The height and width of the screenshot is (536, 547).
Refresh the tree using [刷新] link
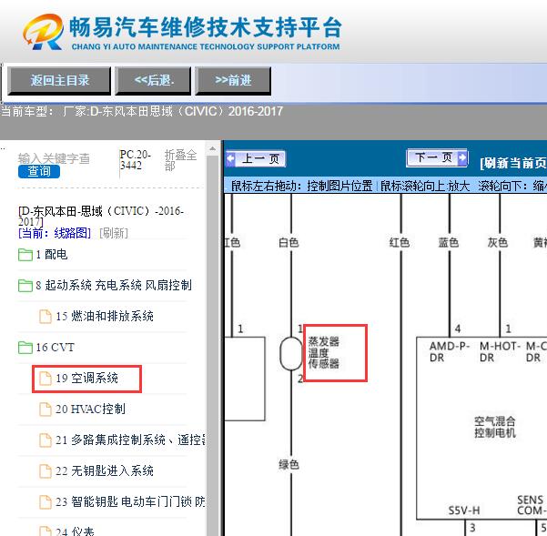tap(114, 233)
